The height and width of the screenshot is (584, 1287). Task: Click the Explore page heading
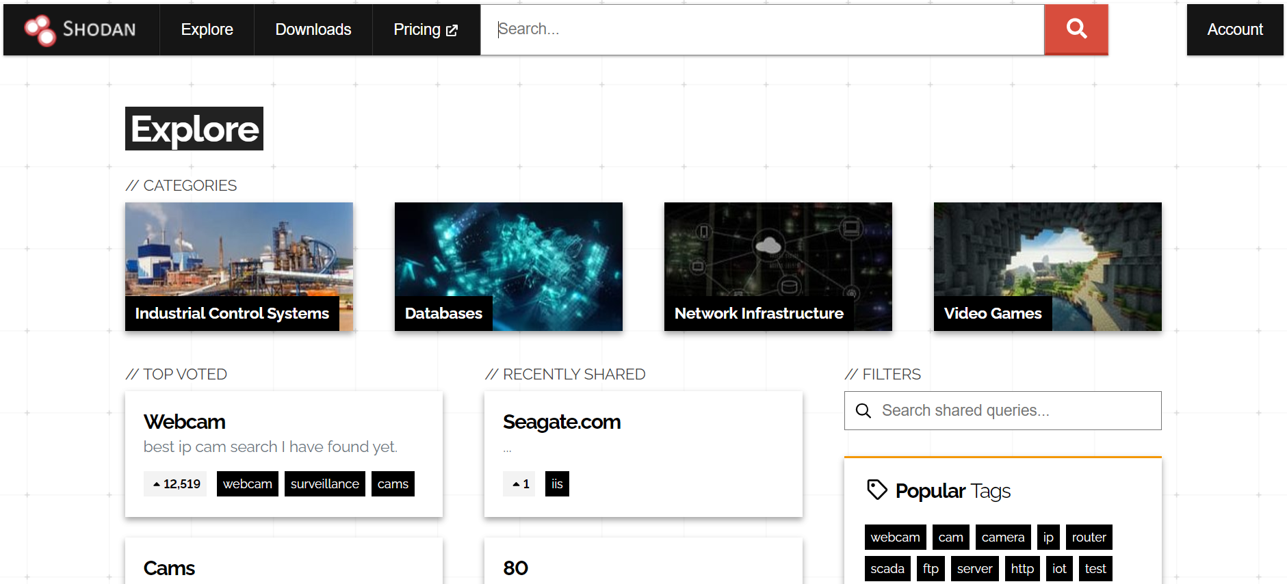tap(194, 129)
